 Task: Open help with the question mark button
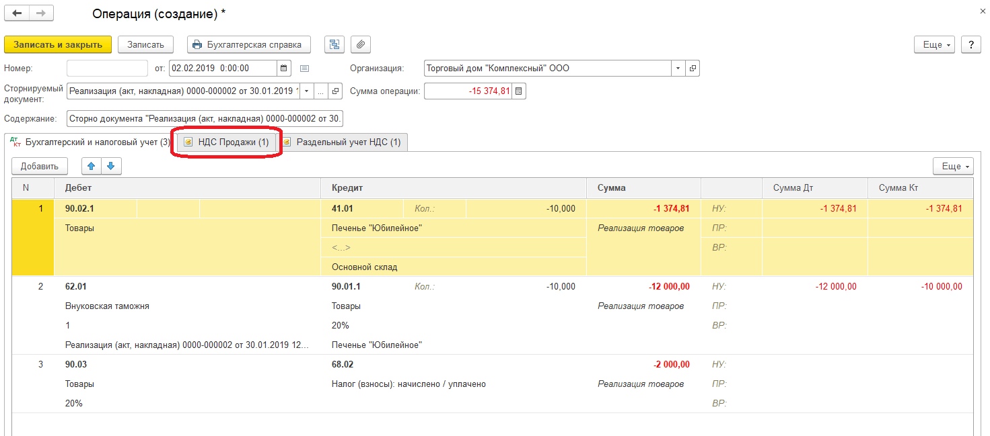(970, 44)
